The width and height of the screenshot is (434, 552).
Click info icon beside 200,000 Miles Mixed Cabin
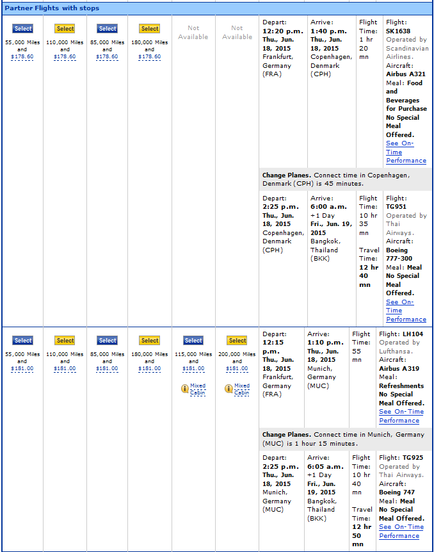click(x=229, y=389)
